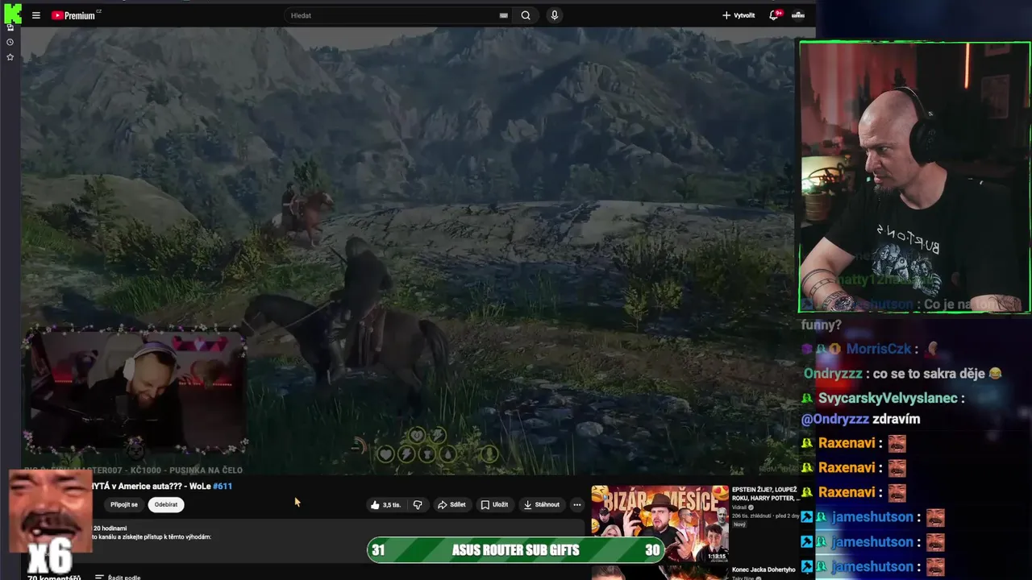Click the @Ondryzzz mention in chat
The height and width of the screenshot is (580, 1032).
click(834, 419)
